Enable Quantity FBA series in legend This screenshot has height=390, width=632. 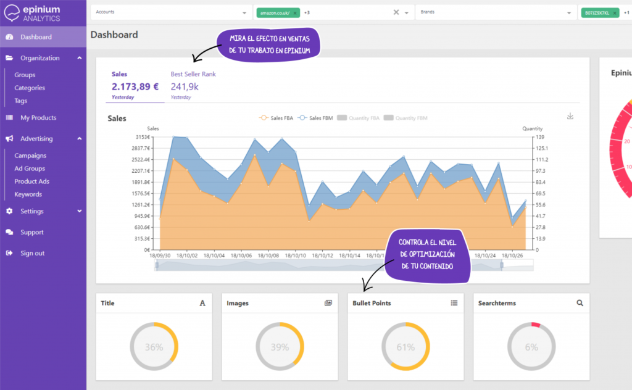click(x=359, y=118)
